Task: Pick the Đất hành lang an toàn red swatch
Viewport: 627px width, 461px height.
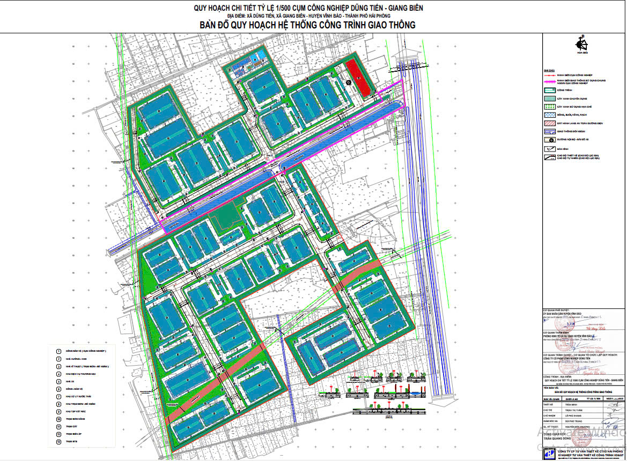Action: [550, 123]
